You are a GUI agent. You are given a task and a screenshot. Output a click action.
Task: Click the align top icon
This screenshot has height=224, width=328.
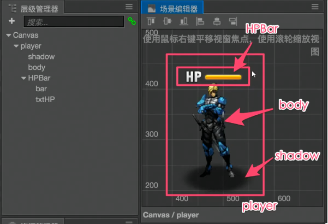point(151,21)
